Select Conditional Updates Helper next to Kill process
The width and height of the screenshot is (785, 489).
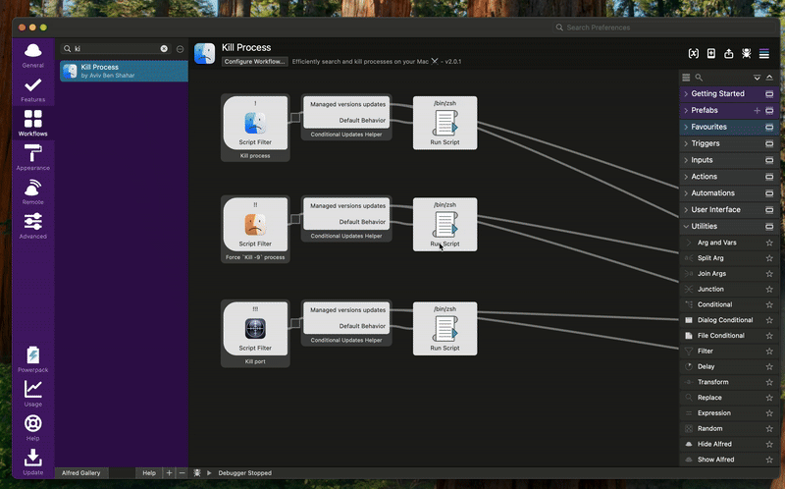click(x=346, y=117)
